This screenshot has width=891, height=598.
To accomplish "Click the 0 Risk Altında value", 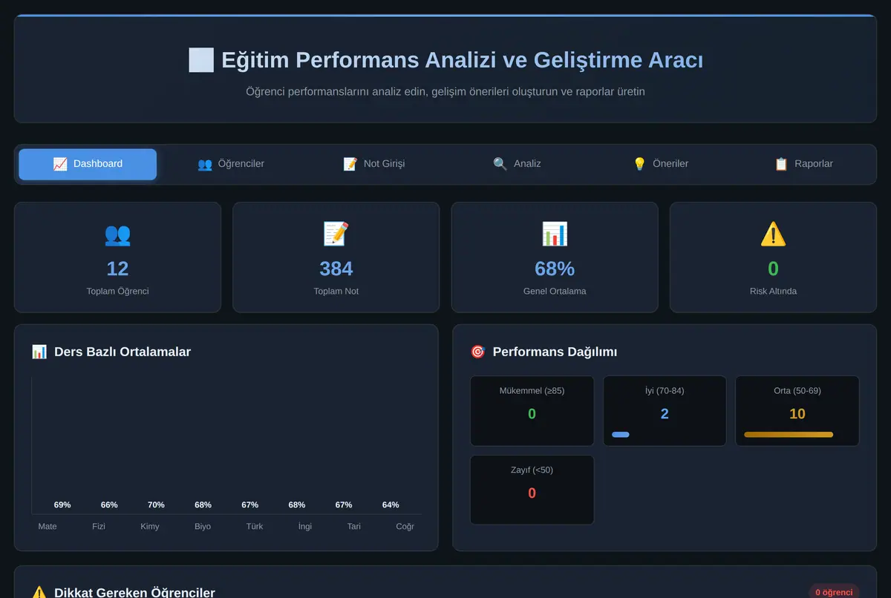I will 773,269.
